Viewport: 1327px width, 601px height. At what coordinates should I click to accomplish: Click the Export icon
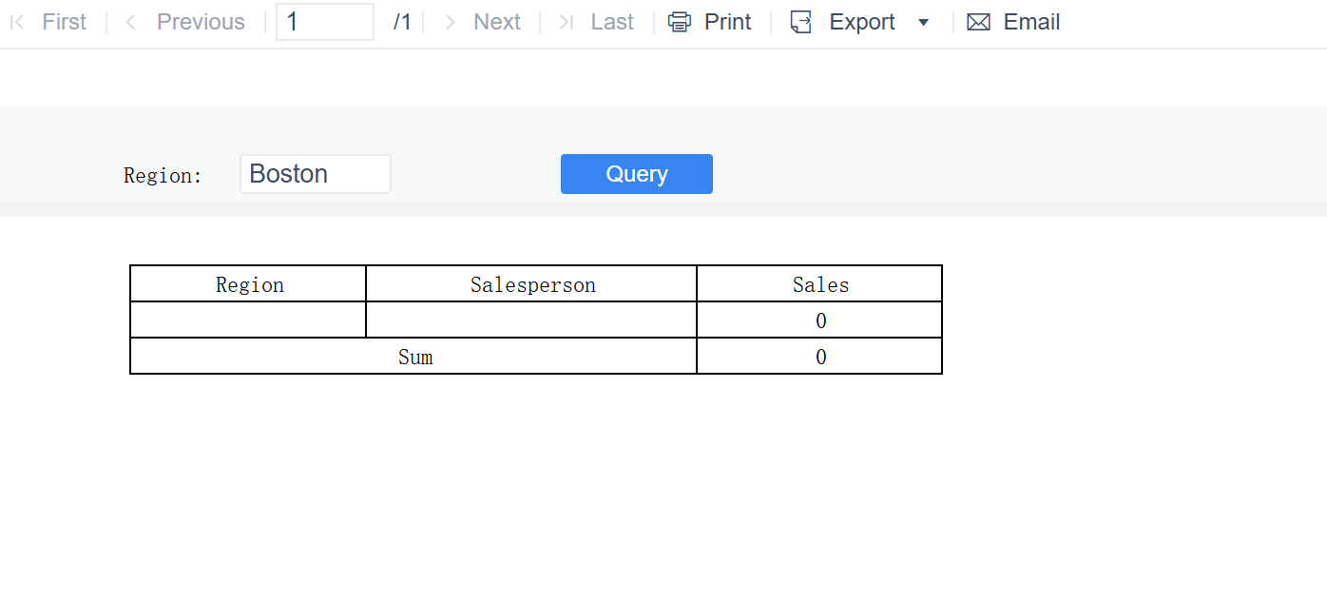click(800, 21)
